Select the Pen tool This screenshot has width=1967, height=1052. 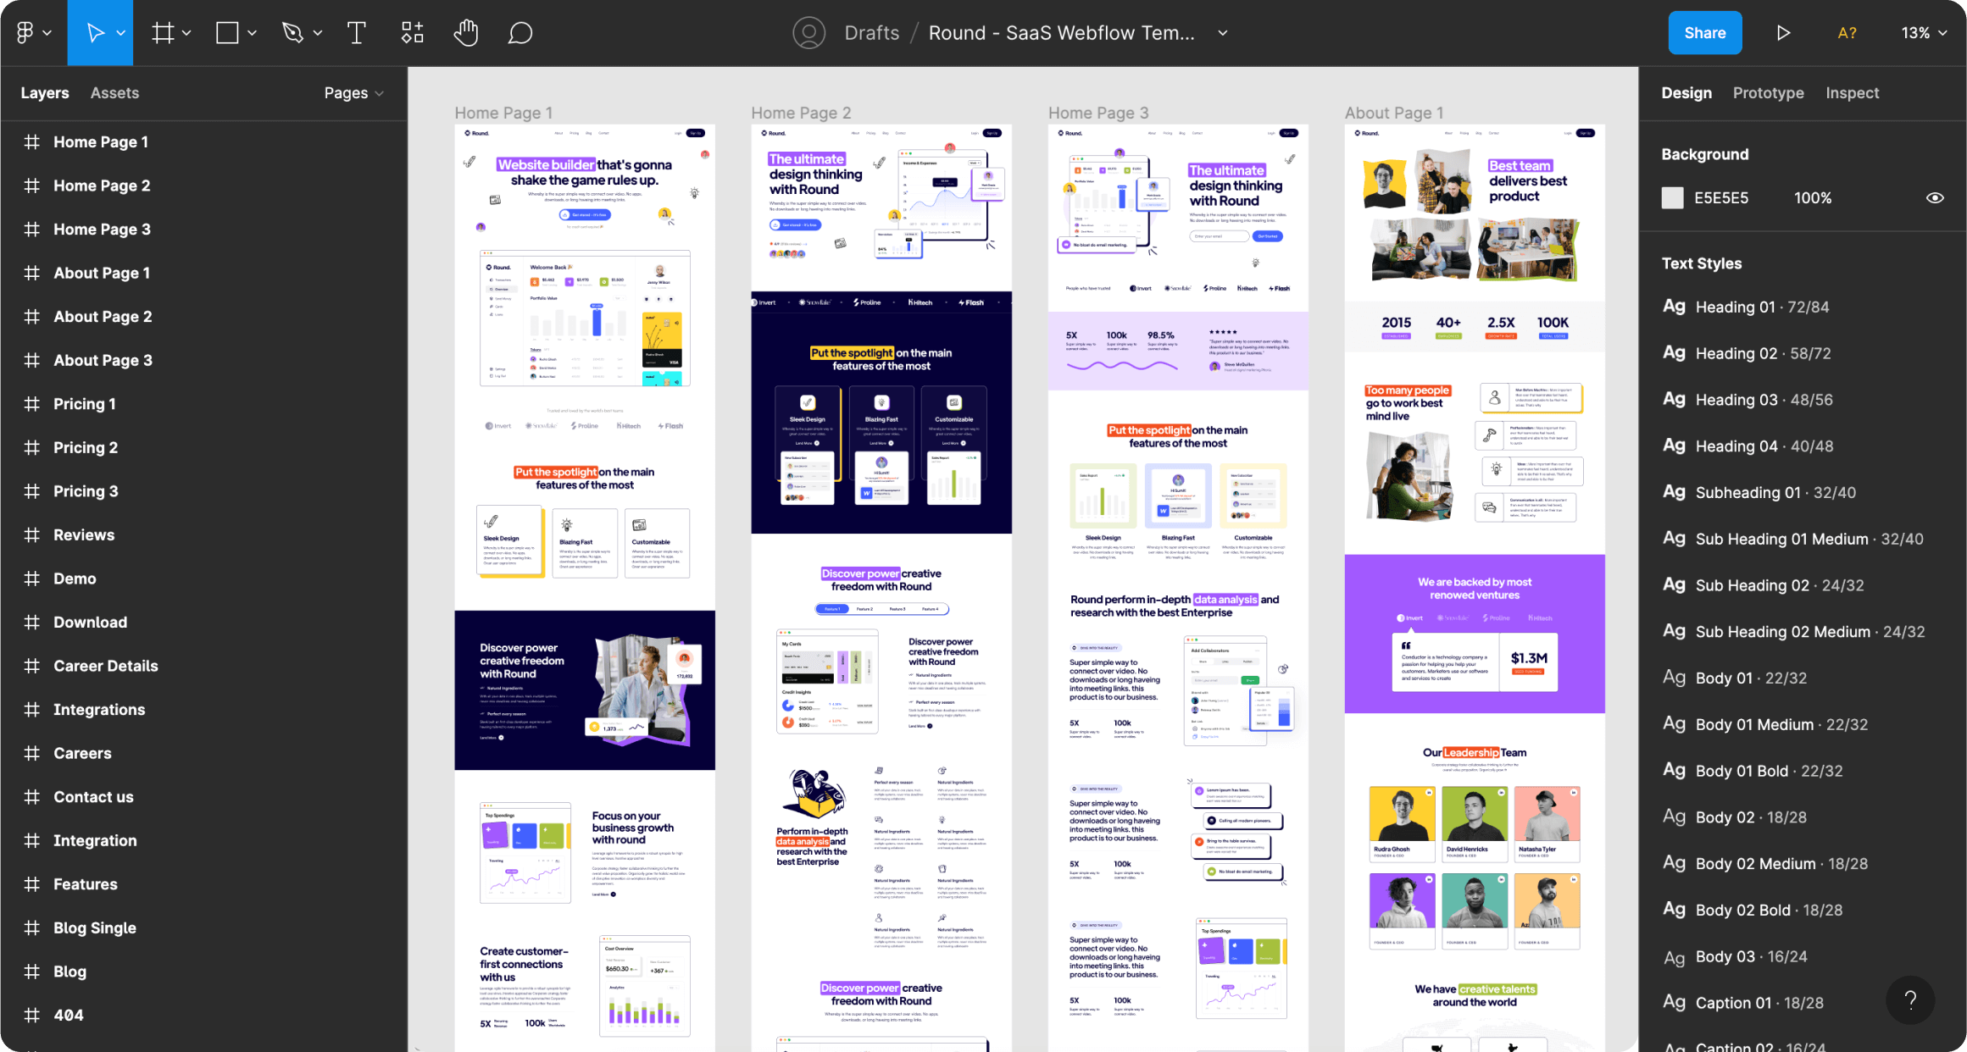(x=292, y=33)
